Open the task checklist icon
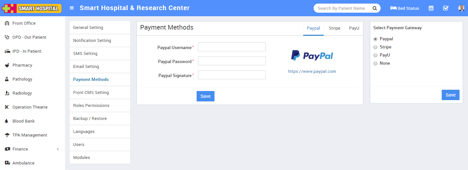This screenshot has height=170, width=468. point(446,8)
